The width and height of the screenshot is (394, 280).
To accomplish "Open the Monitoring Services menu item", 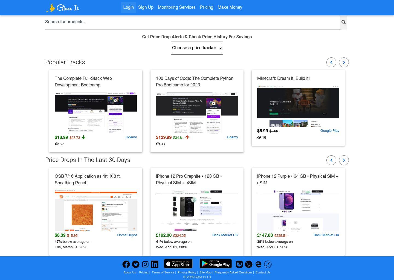I will [177, 7].
